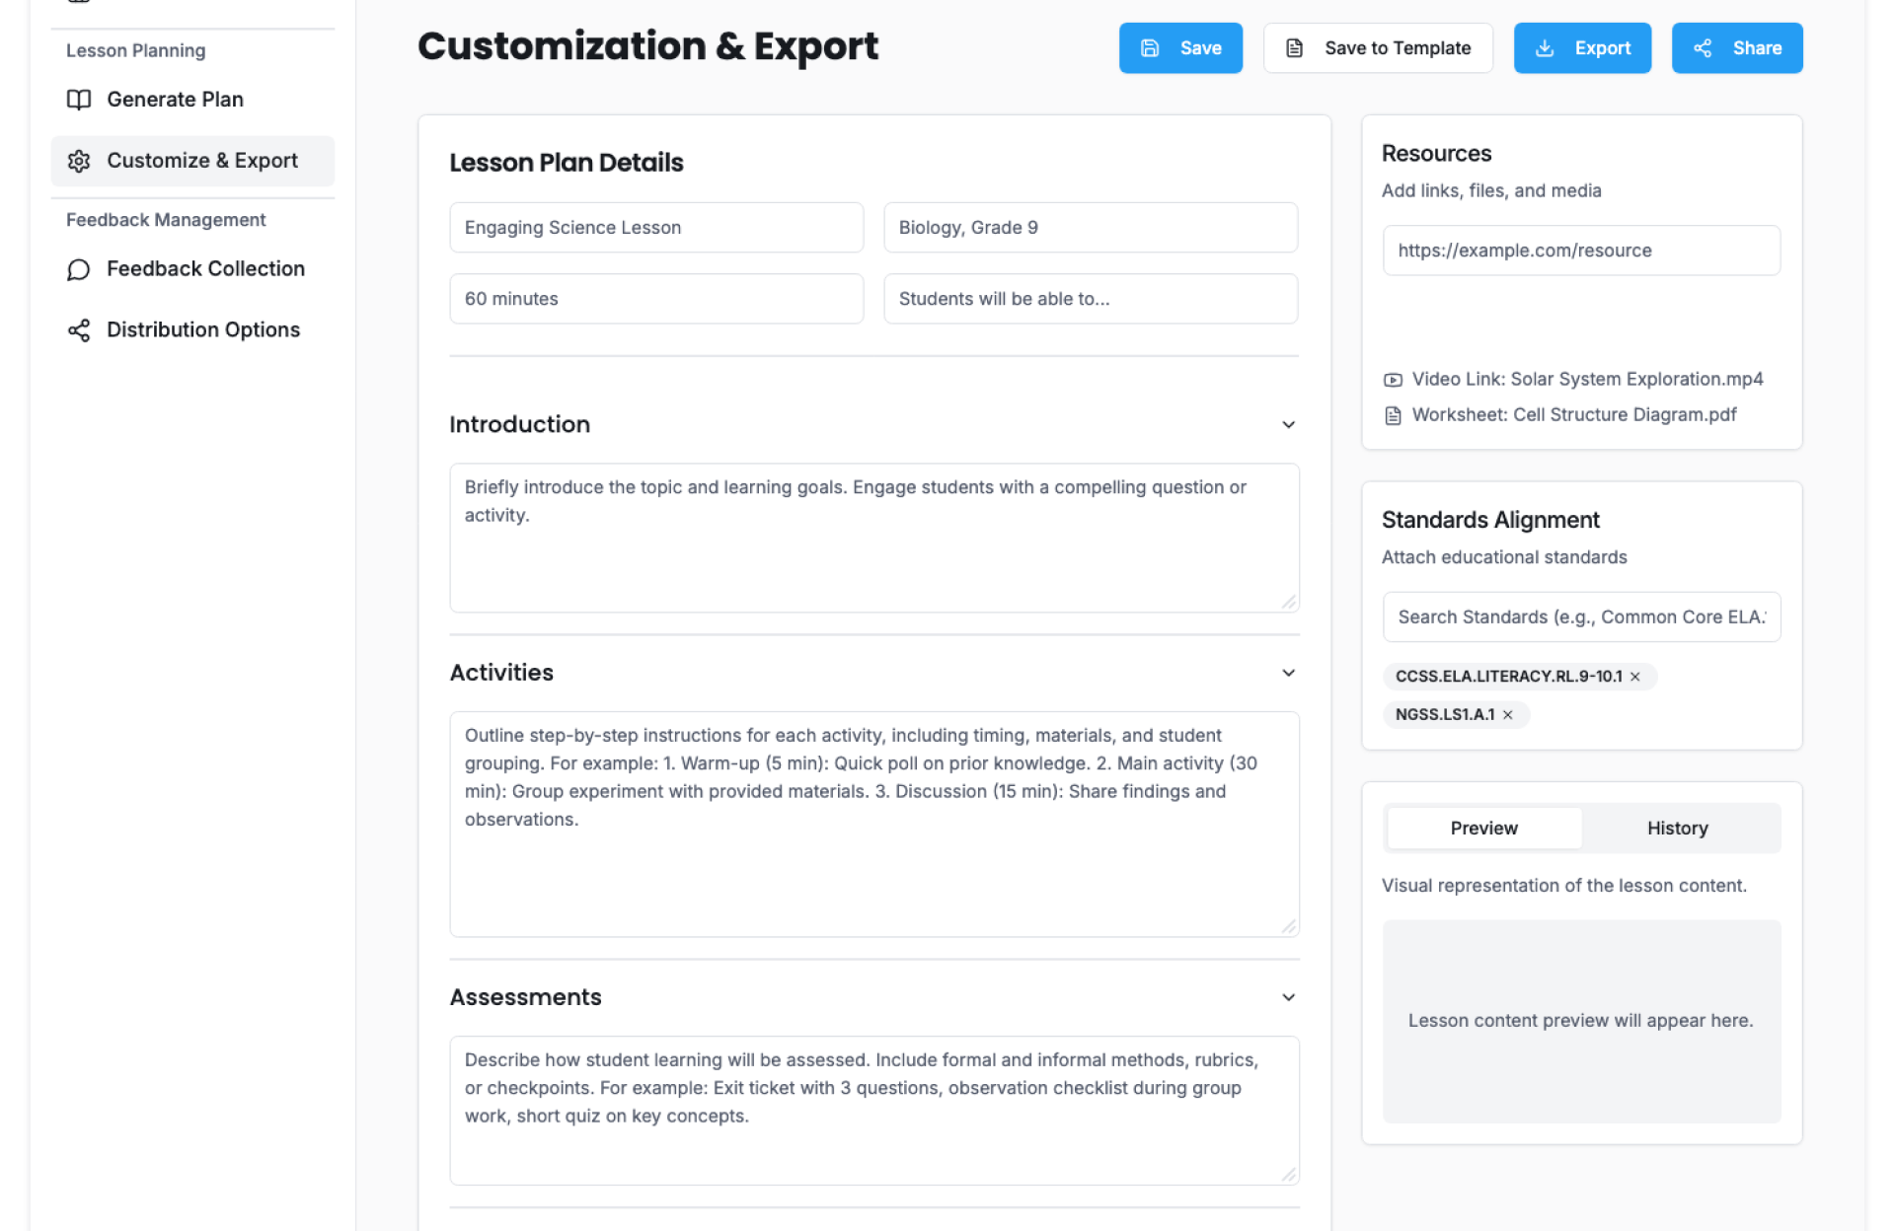Export the lesson plan
Viewport: 1895px width, 1231px height.
(x=1582, y=48)
